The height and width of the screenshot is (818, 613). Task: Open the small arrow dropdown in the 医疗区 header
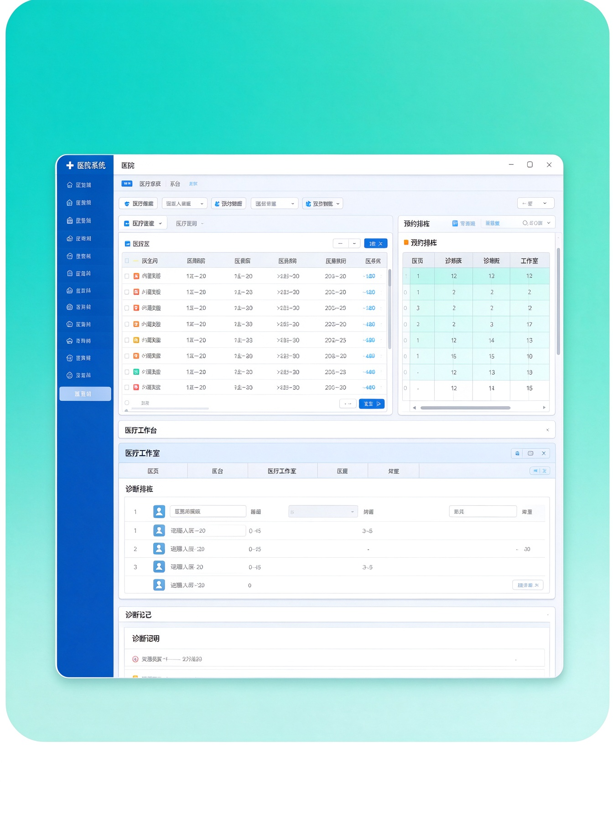tap(354, 244)
